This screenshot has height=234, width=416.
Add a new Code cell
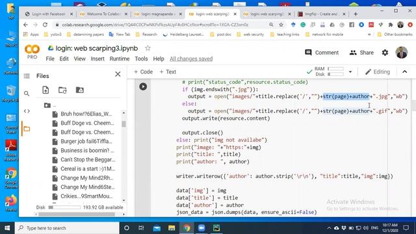[x=143, y=71]
